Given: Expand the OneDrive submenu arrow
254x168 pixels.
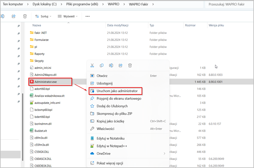Looking at the screenshot, I should pos(165,153).
